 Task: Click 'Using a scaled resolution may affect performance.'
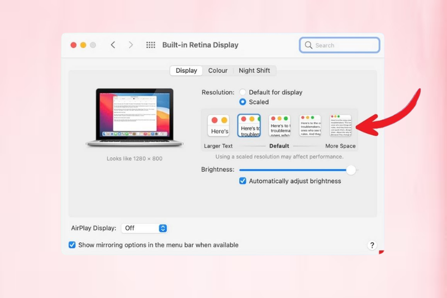click(x=279, y=157)
